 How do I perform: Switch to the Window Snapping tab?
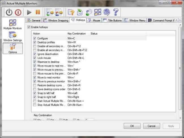point(56,20)
